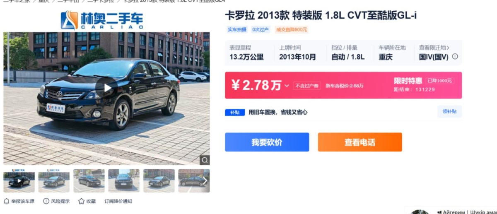Open the 风险提示 warning icon
This screenshot has width=497, height=214.
tap(46, 201)
